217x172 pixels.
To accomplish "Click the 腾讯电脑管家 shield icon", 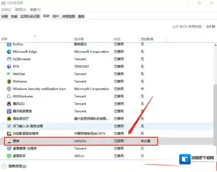I will click(9, 111).
